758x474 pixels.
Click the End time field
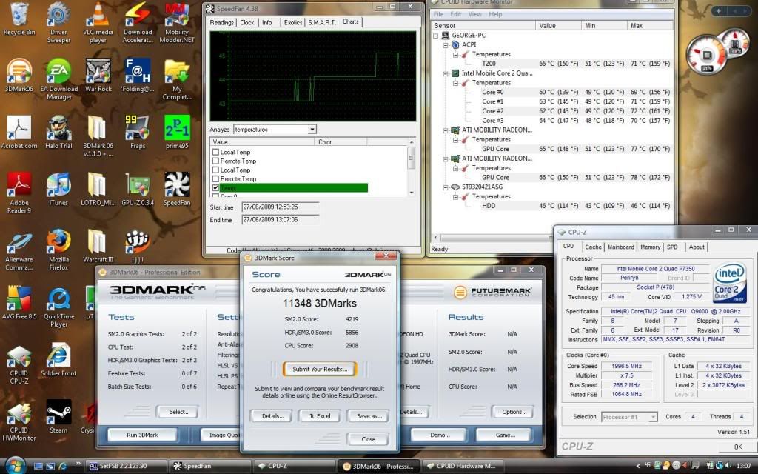click(280, 219)
